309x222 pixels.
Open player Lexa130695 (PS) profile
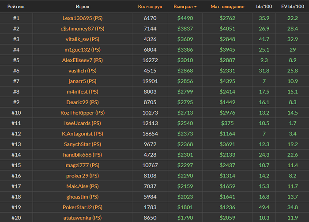click(x=83, y=18)
